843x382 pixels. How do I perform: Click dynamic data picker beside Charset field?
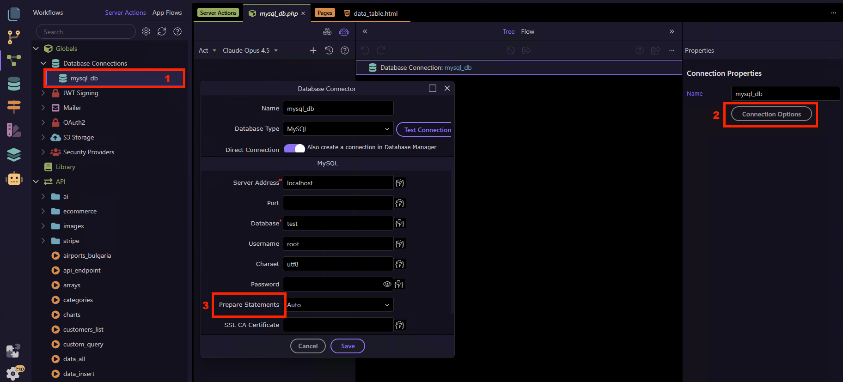(x=400, y=264)
